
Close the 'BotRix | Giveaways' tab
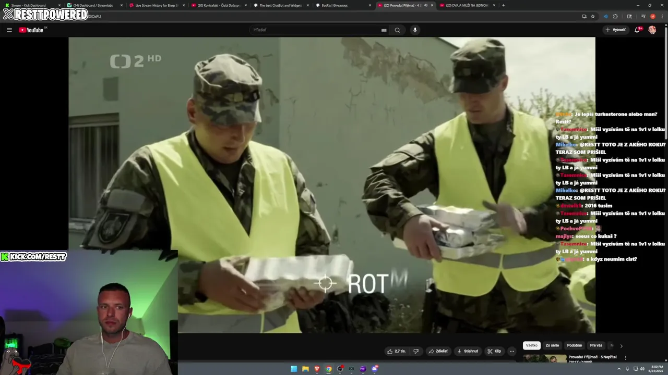tap(370, 5)
